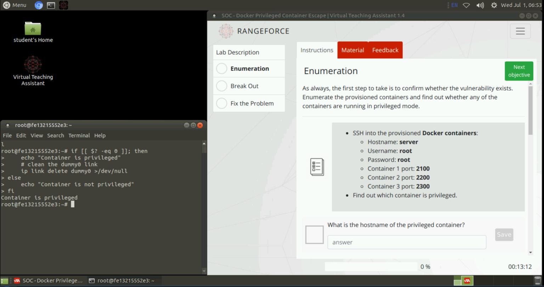Open the Terminal menu in the terminal window

[79, 135]
